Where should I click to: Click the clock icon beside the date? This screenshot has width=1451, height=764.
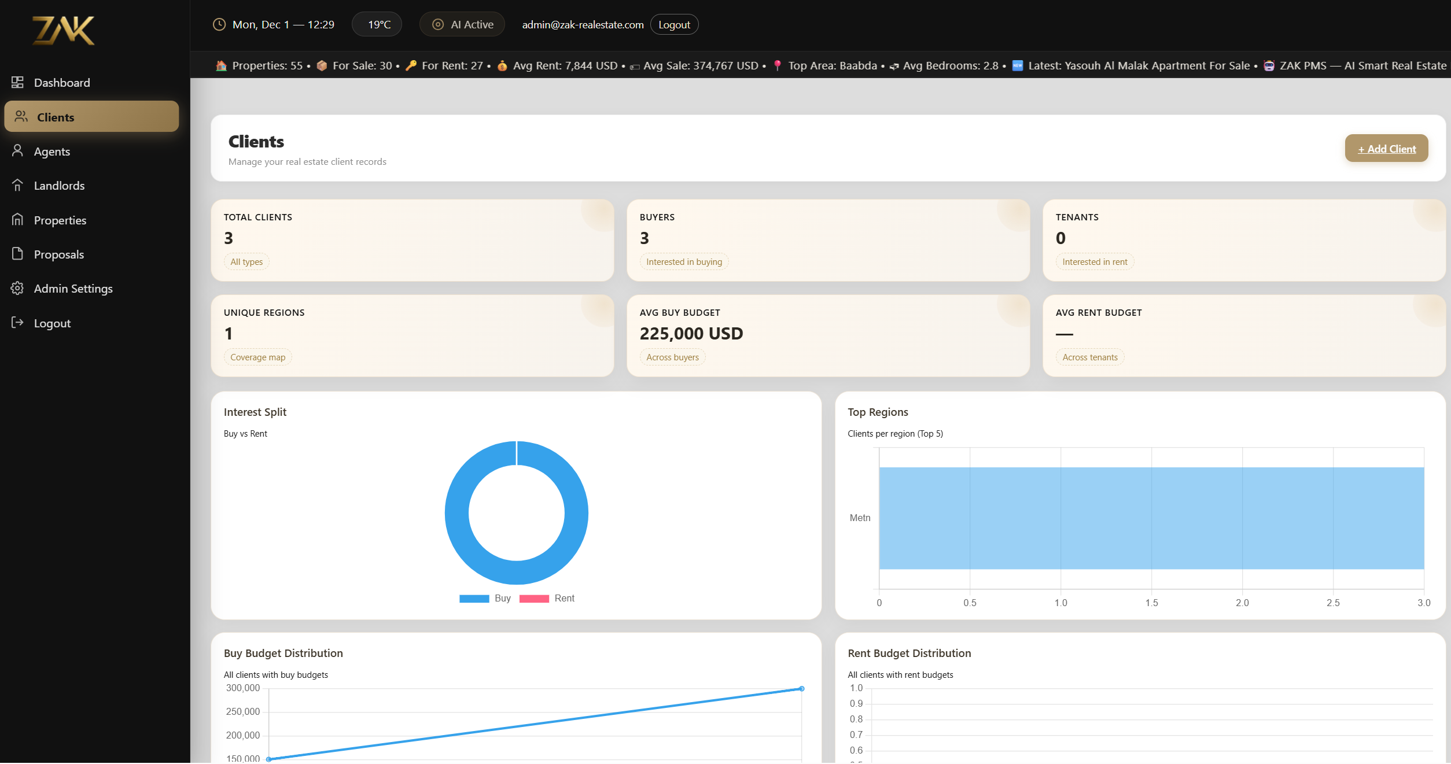[x=219, y=24]
